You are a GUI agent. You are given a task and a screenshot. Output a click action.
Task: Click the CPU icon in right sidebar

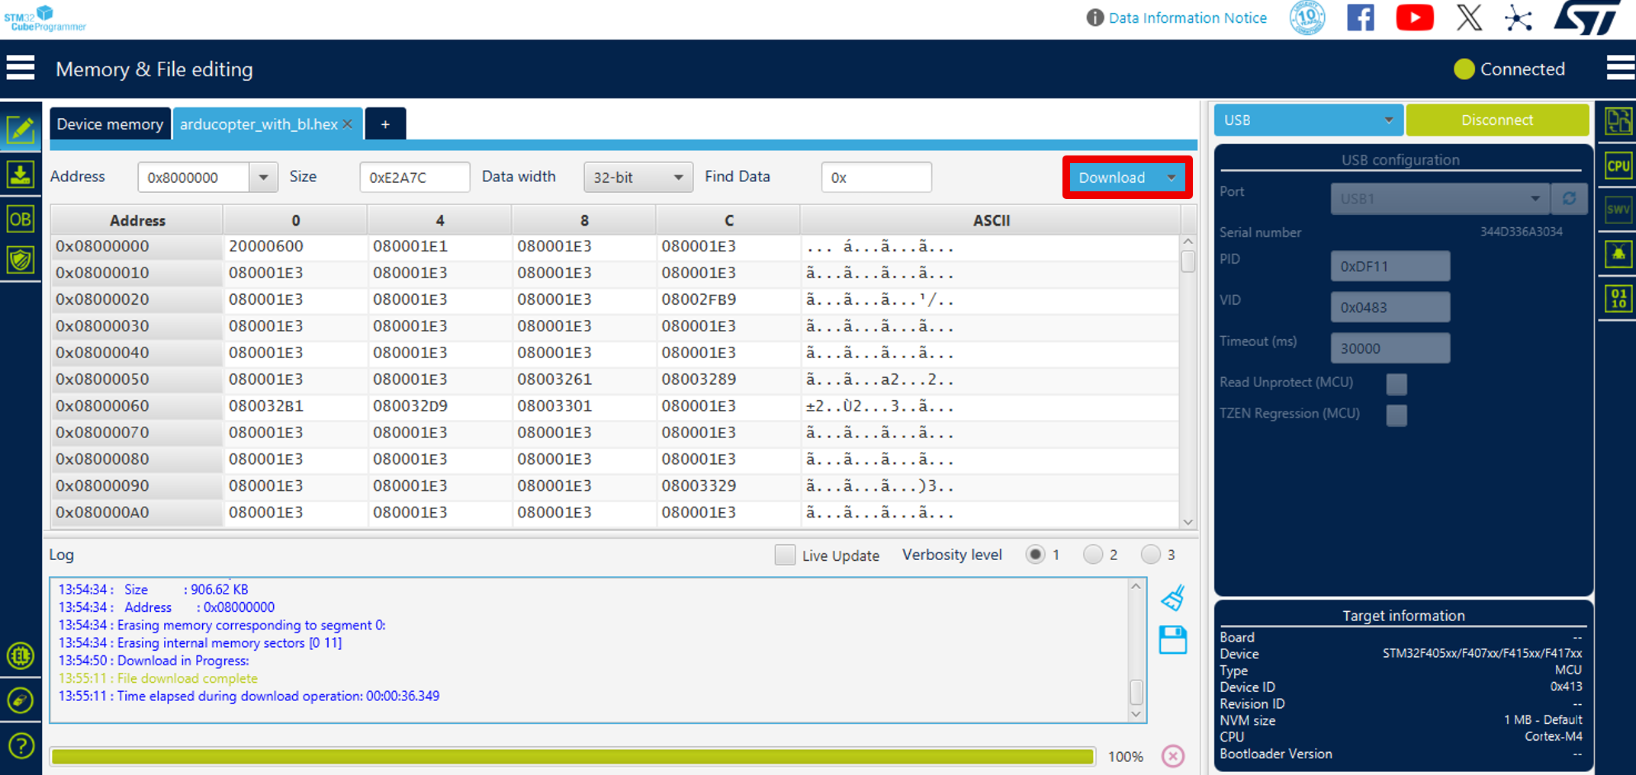point(1618,166)
